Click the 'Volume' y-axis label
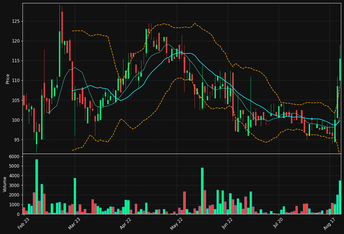 (x=5, y=184)
